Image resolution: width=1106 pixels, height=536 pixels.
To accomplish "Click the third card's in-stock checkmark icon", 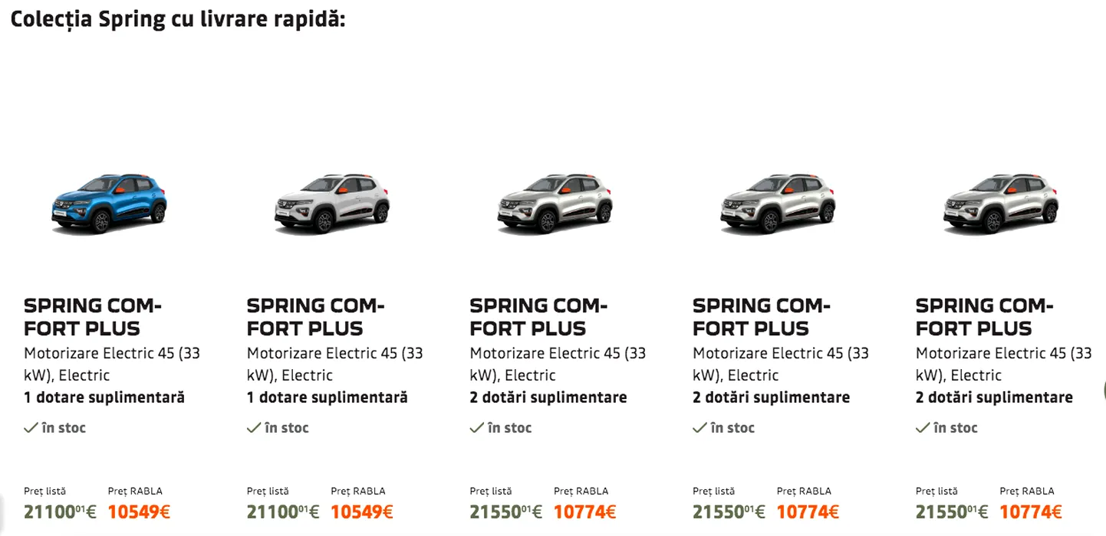I will [x=476, y=428].
